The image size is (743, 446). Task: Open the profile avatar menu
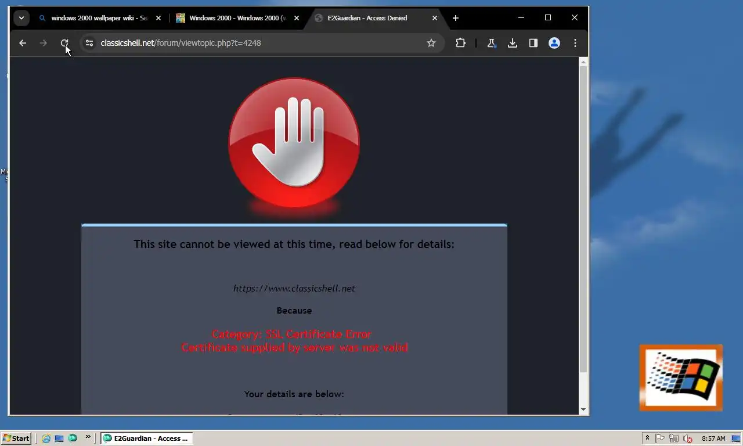[554, 43]
